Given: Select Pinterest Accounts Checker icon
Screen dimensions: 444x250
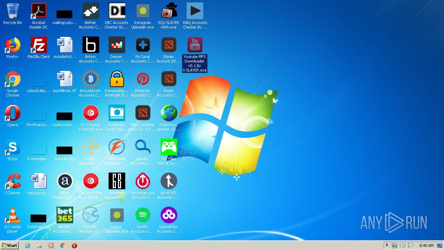Looking at the screenshot, I should coord(143,84).
